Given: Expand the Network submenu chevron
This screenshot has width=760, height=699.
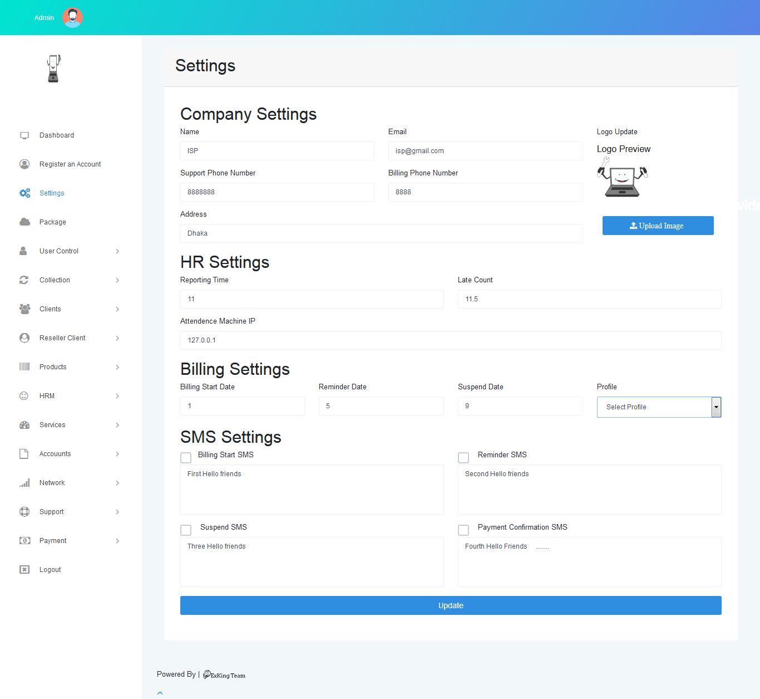Looking at the screenshot, I should (x=117, y=483).
